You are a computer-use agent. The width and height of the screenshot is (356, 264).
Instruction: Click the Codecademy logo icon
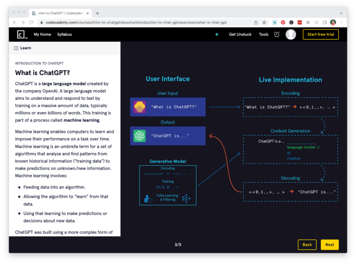[22, 34]
